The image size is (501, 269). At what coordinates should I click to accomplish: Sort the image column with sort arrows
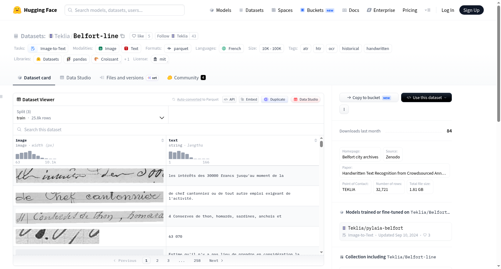[163, 140]
